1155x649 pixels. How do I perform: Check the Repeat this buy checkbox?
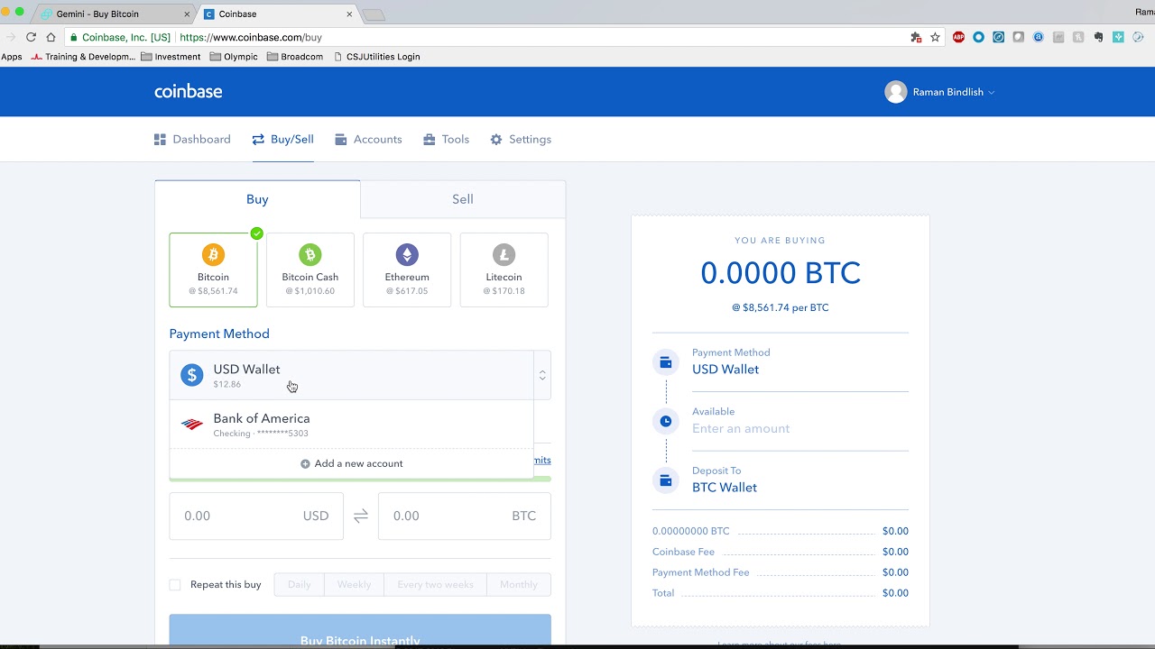click(x=175, y=585)
